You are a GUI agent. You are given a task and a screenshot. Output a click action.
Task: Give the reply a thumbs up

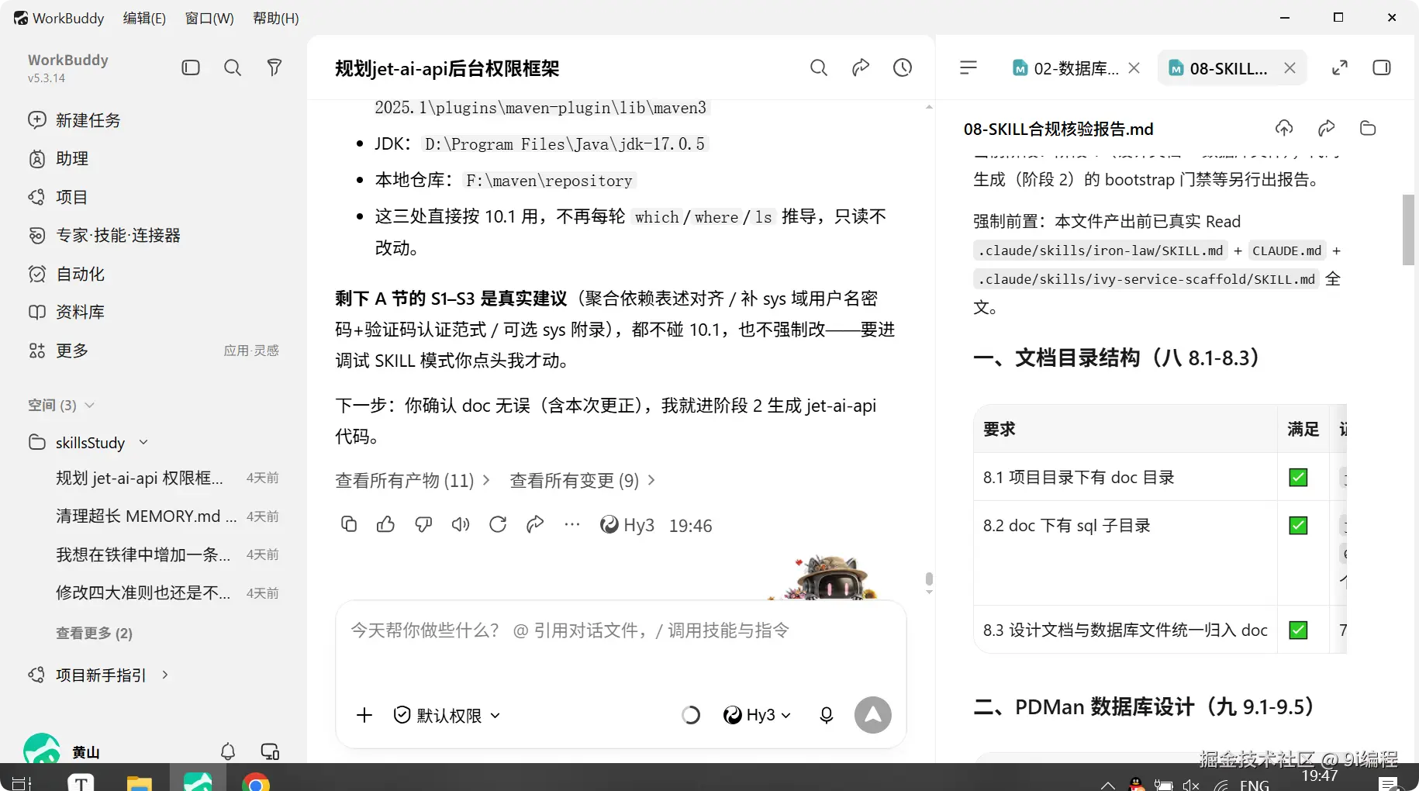(385, 525)
